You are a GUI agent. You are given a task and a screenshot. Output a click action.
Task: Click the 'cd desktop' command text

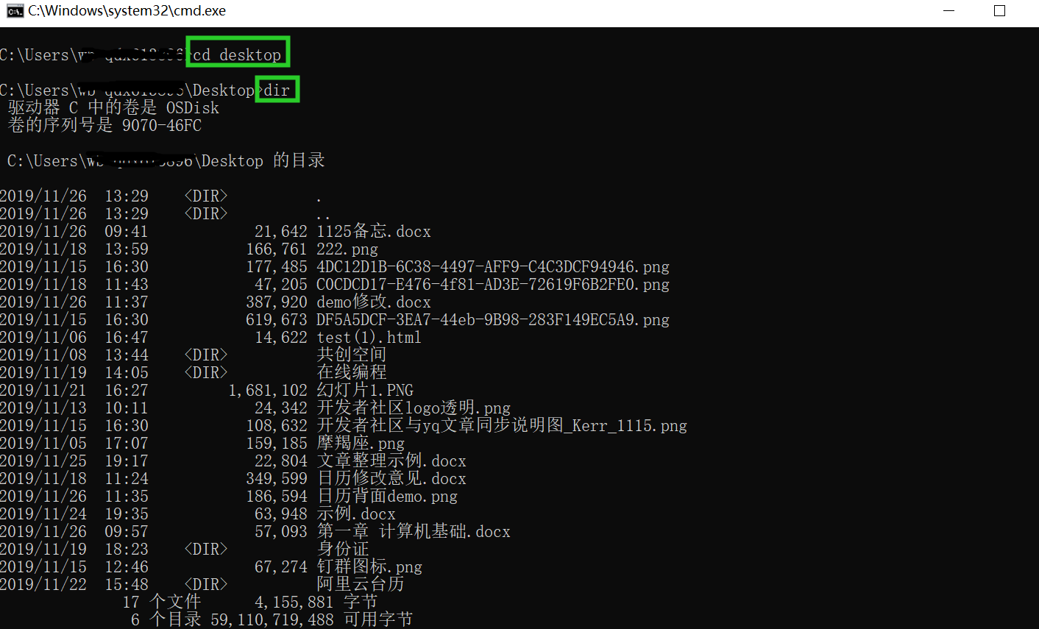pos(237,54)
